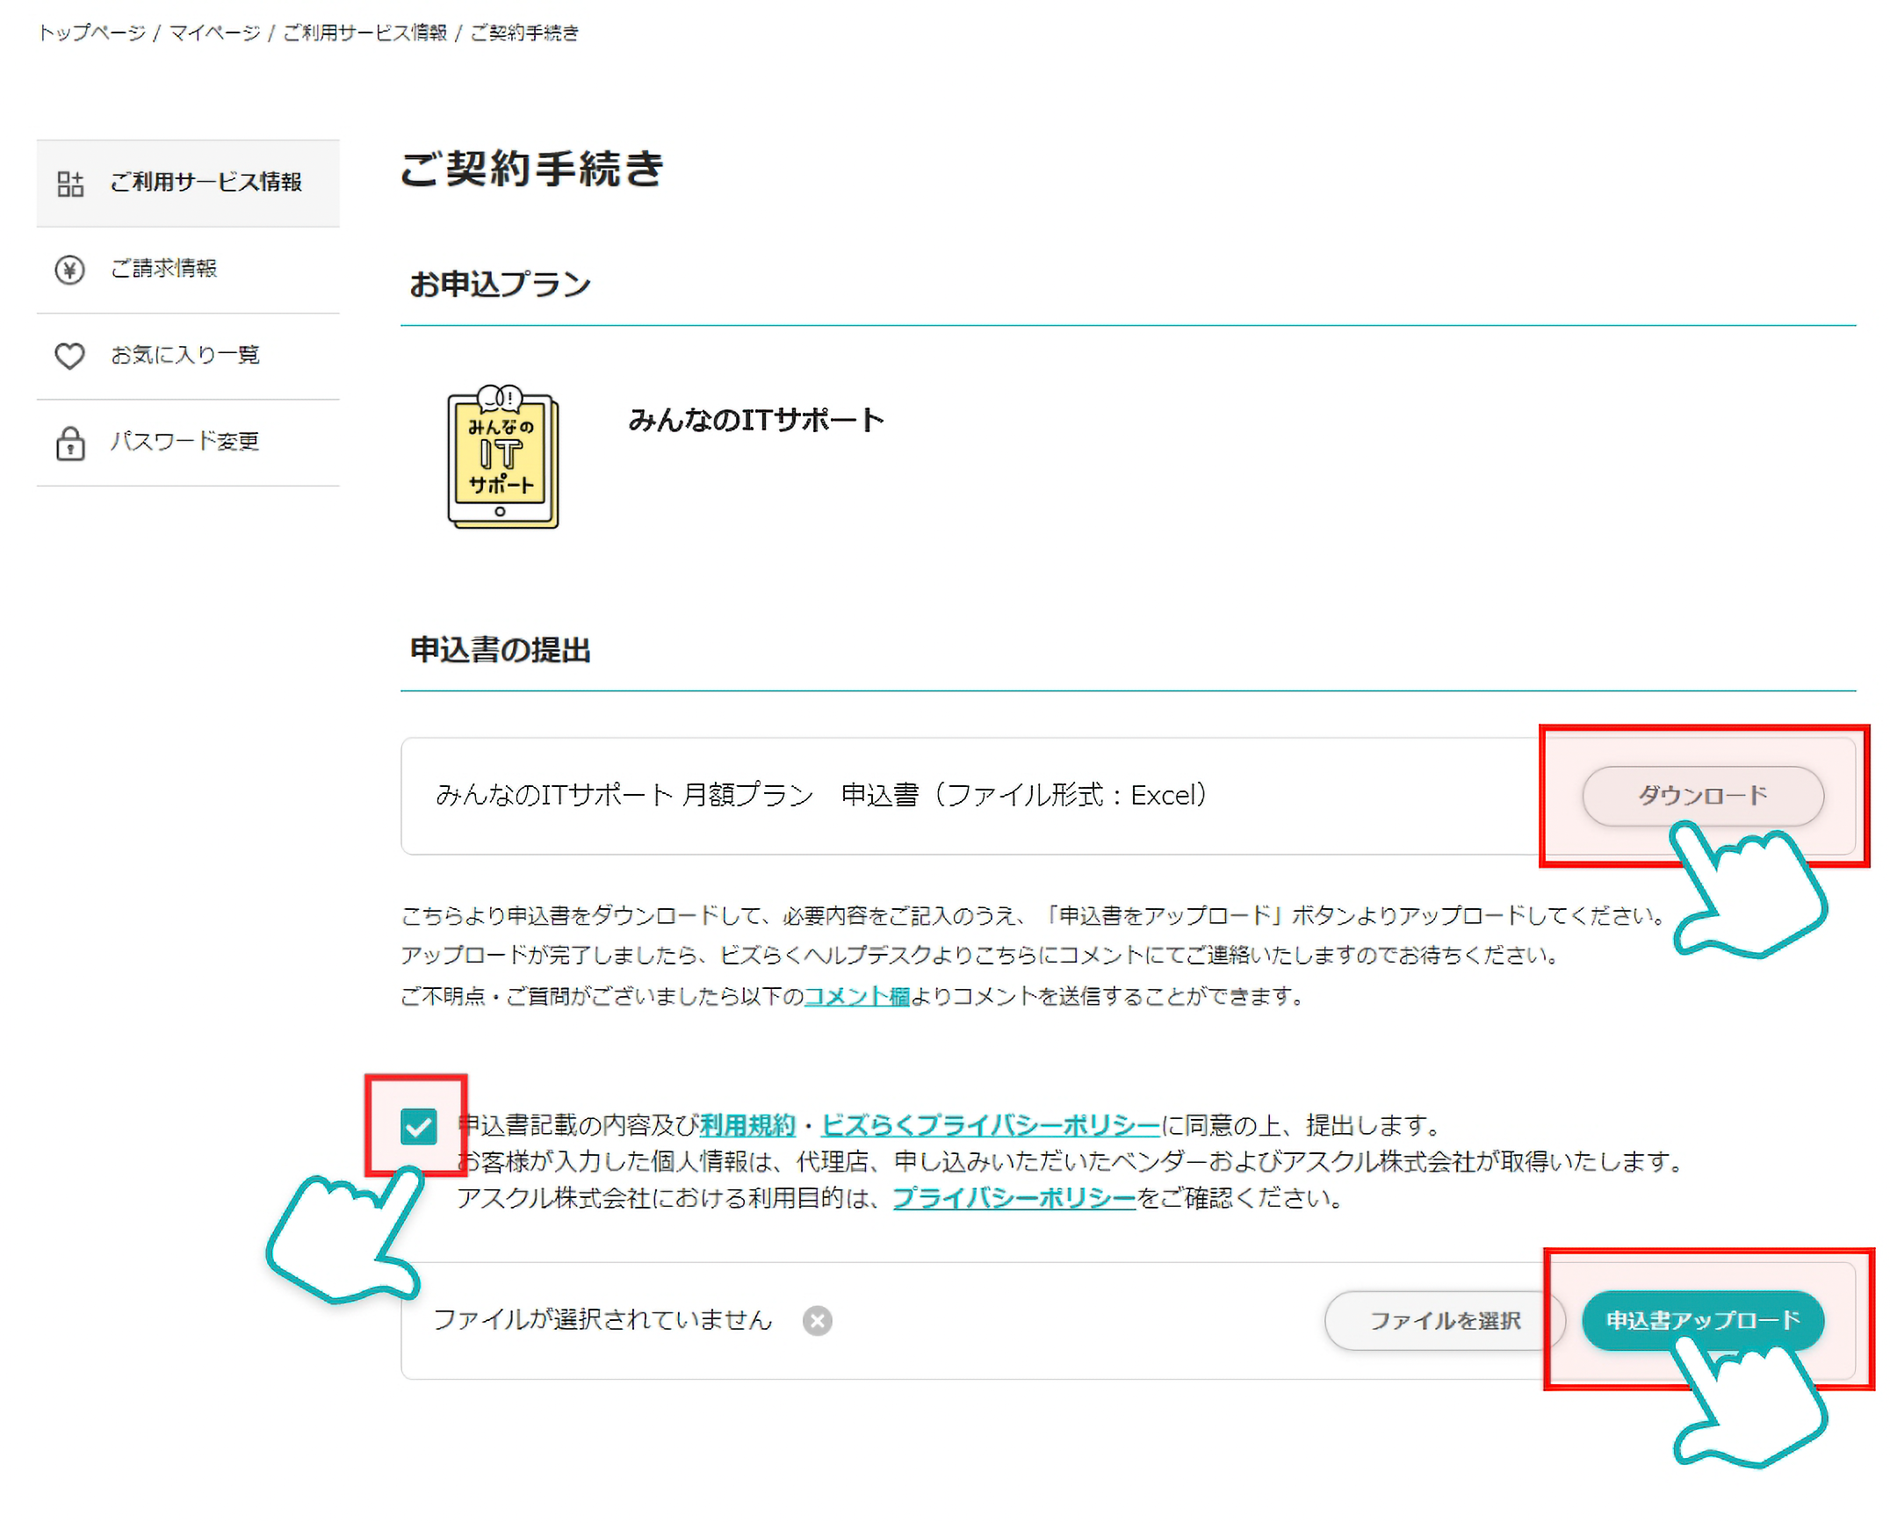Uncheck the agreement checkbox for 申込書記載の内容
This screenshot has width=1890, height=1523.
coord(418,1126)
